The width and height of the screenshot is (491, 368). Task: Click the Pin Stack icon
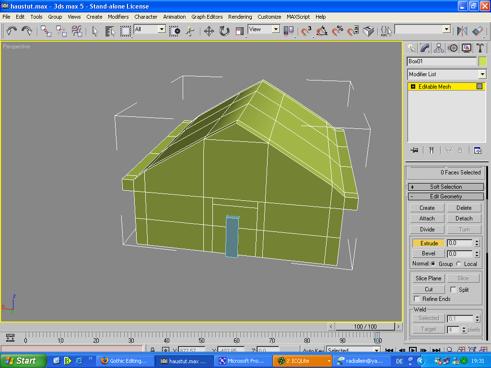coord(414,150)
